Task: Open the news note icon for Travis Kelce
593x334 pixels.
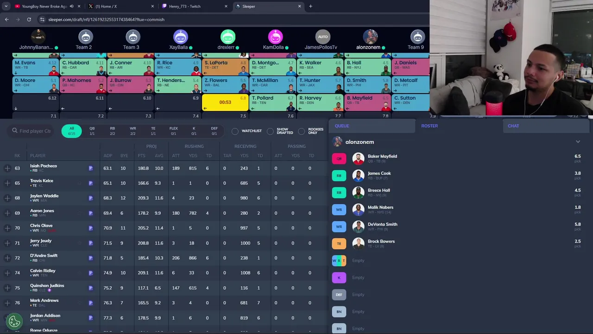Action: 91,183
